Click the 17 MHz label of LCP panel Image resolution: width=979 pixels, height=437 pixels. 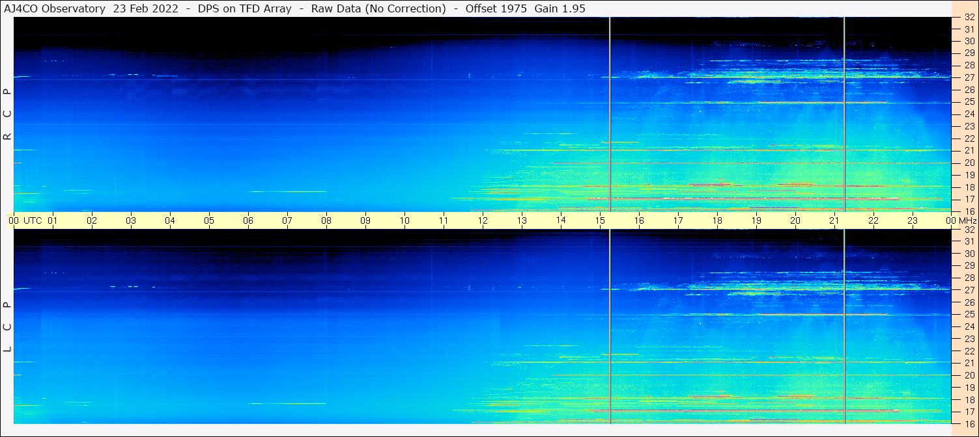pyautogui.click(x=969, y=412)
